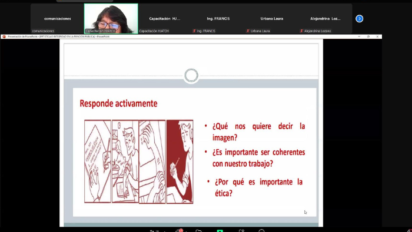Click the active speaker video tile
412x232 pixels.
point(111,19)
